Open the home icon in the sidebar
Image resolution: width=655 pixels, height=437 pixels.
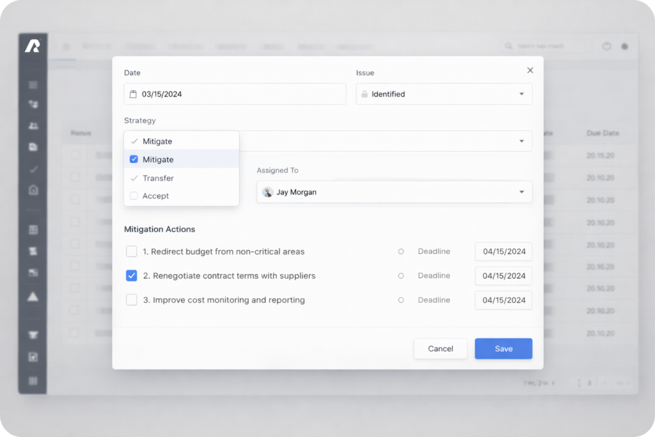coord(33,190)
